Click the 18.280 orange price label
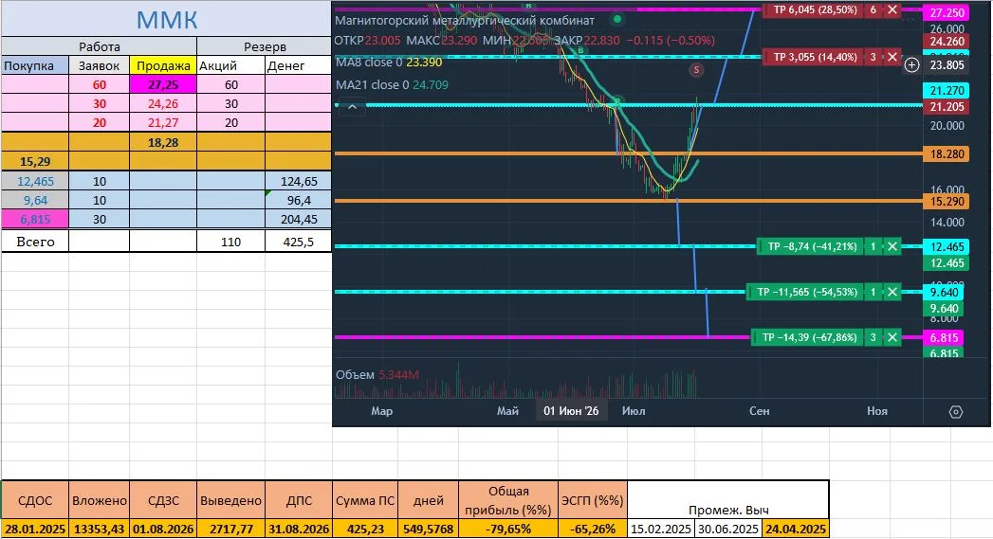This screenshot has width=993, height=539. click(947, 153)
